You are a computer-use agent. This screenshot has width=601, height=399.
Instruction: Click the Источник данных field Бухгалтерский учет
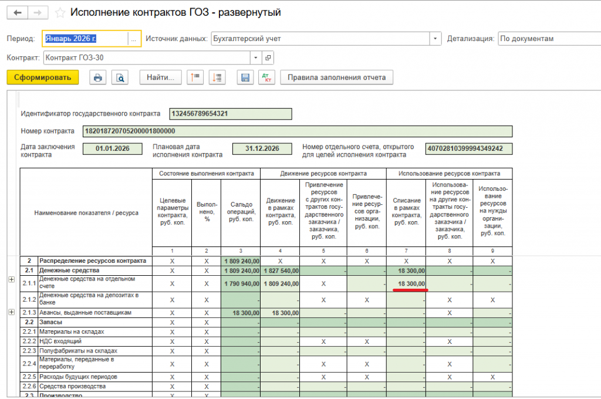[x=320, y=39]
